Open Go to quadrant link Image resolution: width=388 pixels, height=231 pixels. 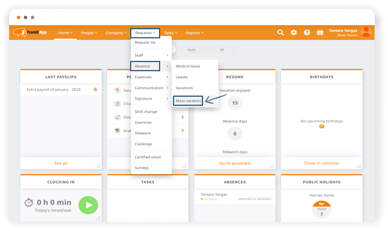coord(235,163)
